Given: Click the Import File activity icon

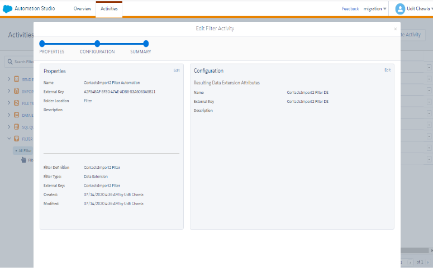Looking at the screenshot, I should point(17,91).
